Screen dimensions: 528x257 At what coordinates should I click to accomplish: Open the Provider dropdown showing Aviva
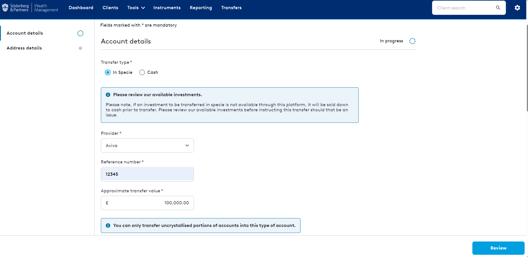147,145
